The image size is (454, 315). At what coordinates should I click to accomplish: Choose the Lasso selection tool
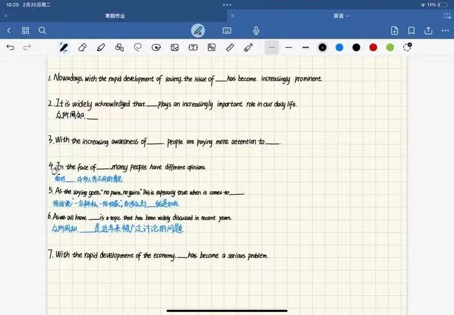[137, 47]
